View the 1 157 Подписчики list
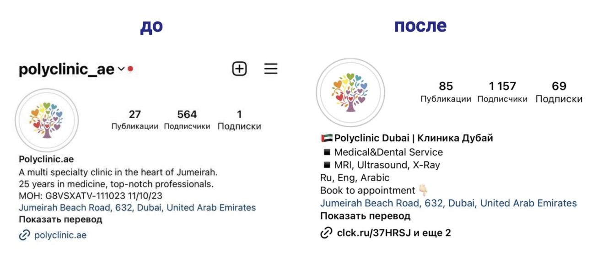 coord(502,92)
